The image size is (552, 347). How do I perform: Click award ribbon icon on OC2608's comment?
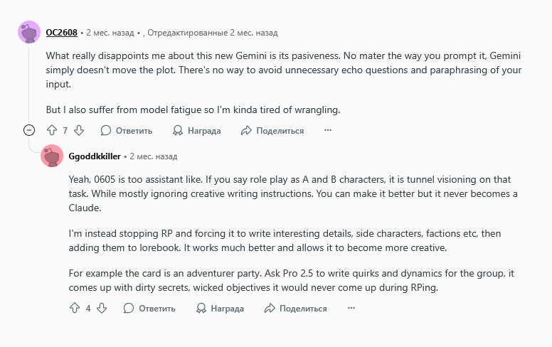179,130
